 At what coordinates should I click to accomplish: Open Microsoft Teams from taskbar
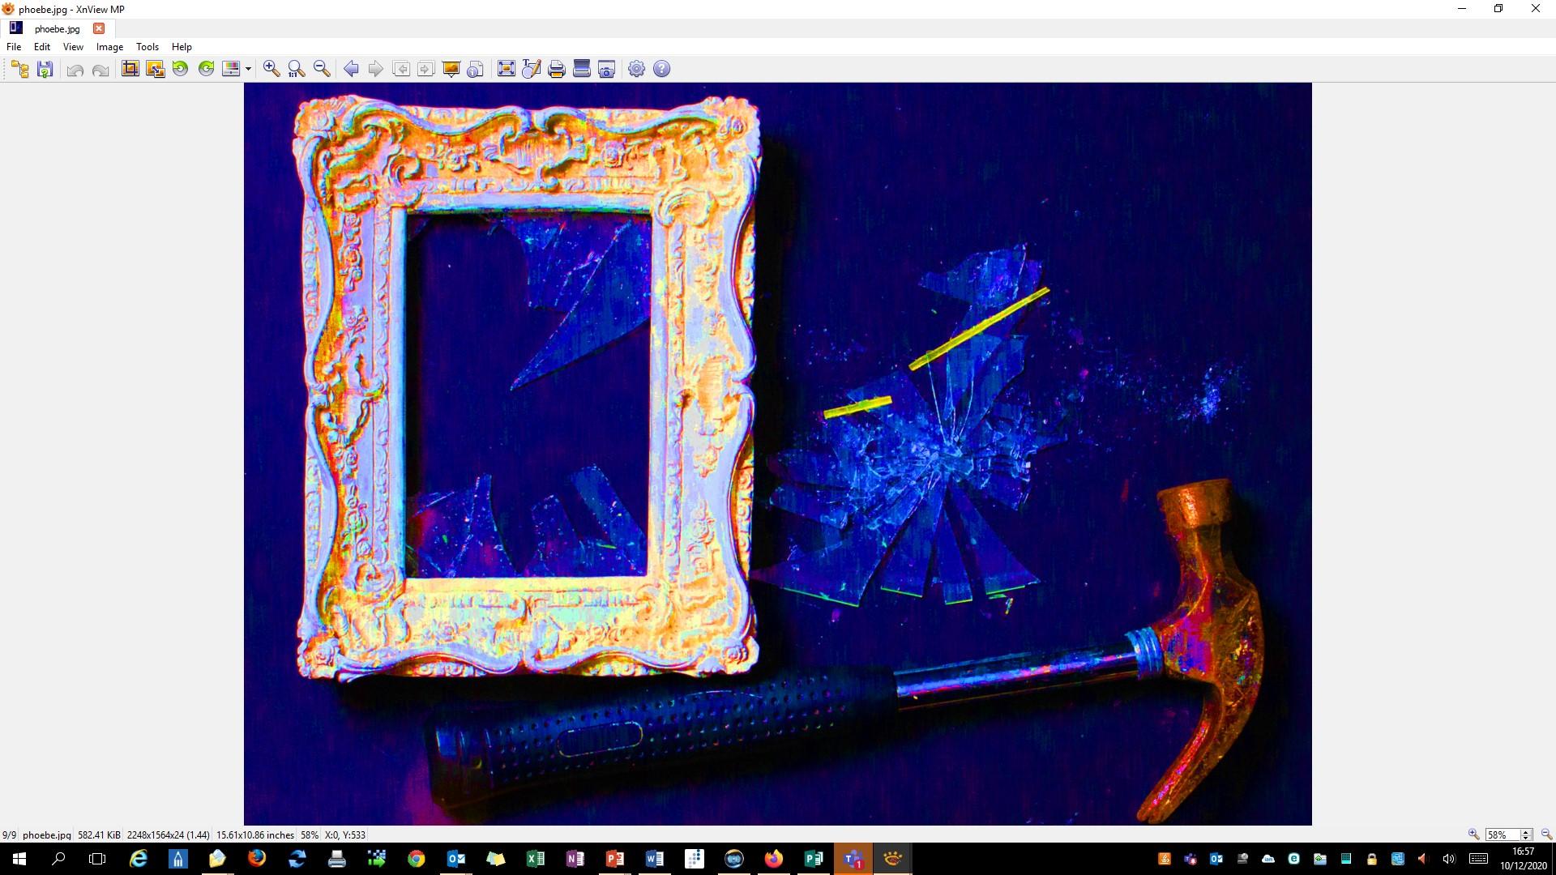coord(853,859)
